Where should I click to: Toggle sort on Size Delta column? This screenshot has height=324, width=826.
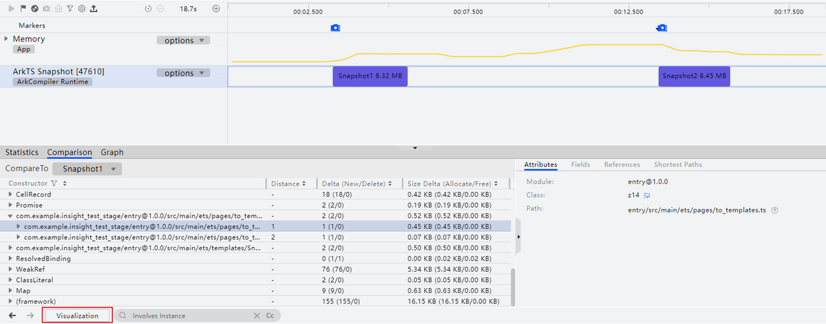click(506, 184)
